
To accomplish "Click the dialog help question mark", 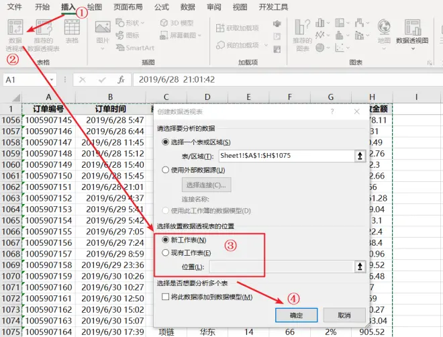I will pos(332,111).
